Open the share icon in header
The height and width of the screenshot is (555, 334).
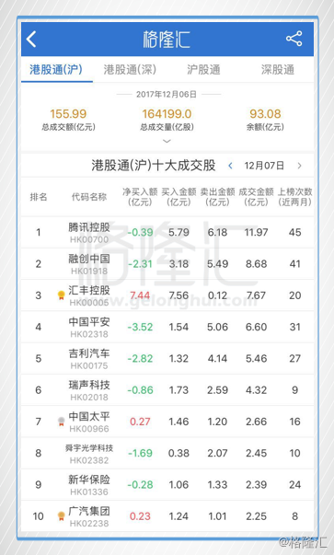294,39
